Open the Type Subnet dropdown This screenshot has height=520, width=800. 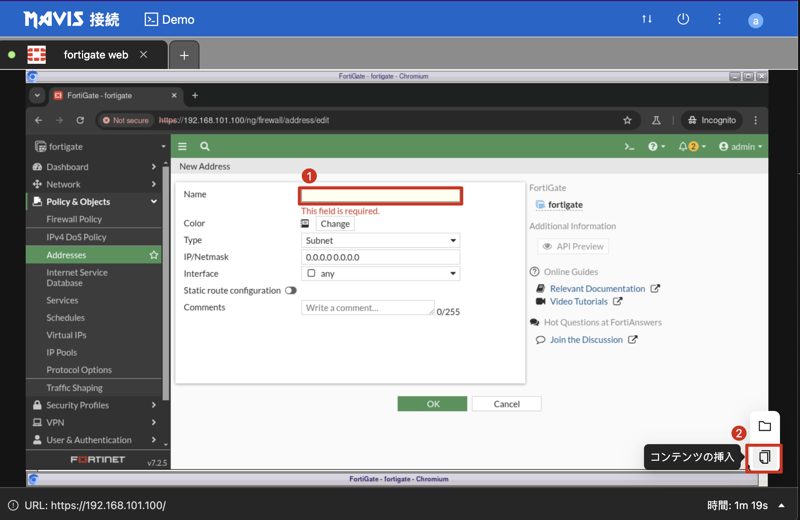tap(380, 241)
